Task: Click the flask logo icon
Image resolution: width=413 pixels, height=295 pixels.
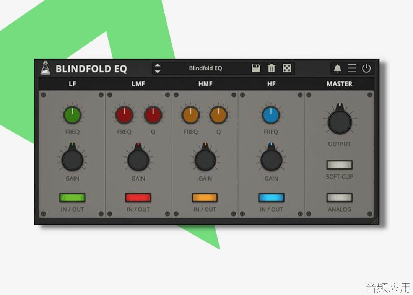Action: (x=45, y=68)
